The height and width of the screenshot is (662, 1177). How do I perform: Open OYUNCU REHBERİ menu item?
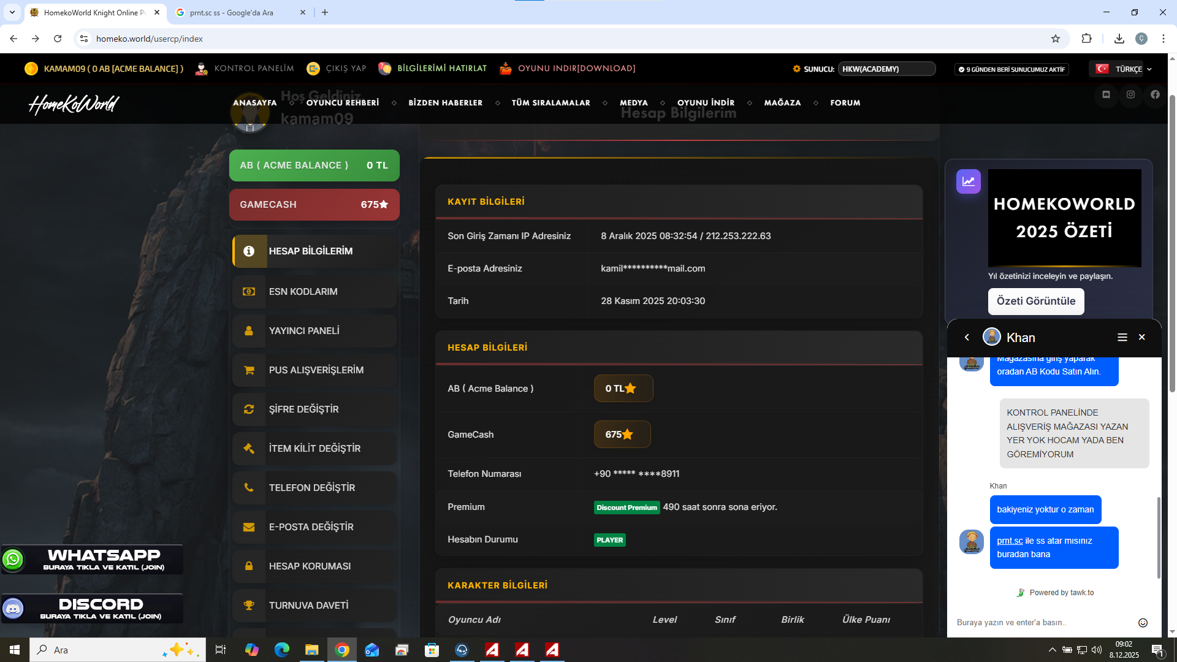[x=343, y=103]
